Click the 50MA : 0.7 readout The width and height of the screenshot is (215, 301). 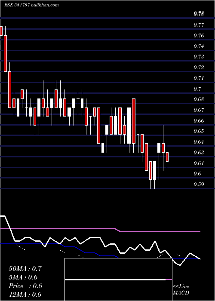(x=25, y=269)
